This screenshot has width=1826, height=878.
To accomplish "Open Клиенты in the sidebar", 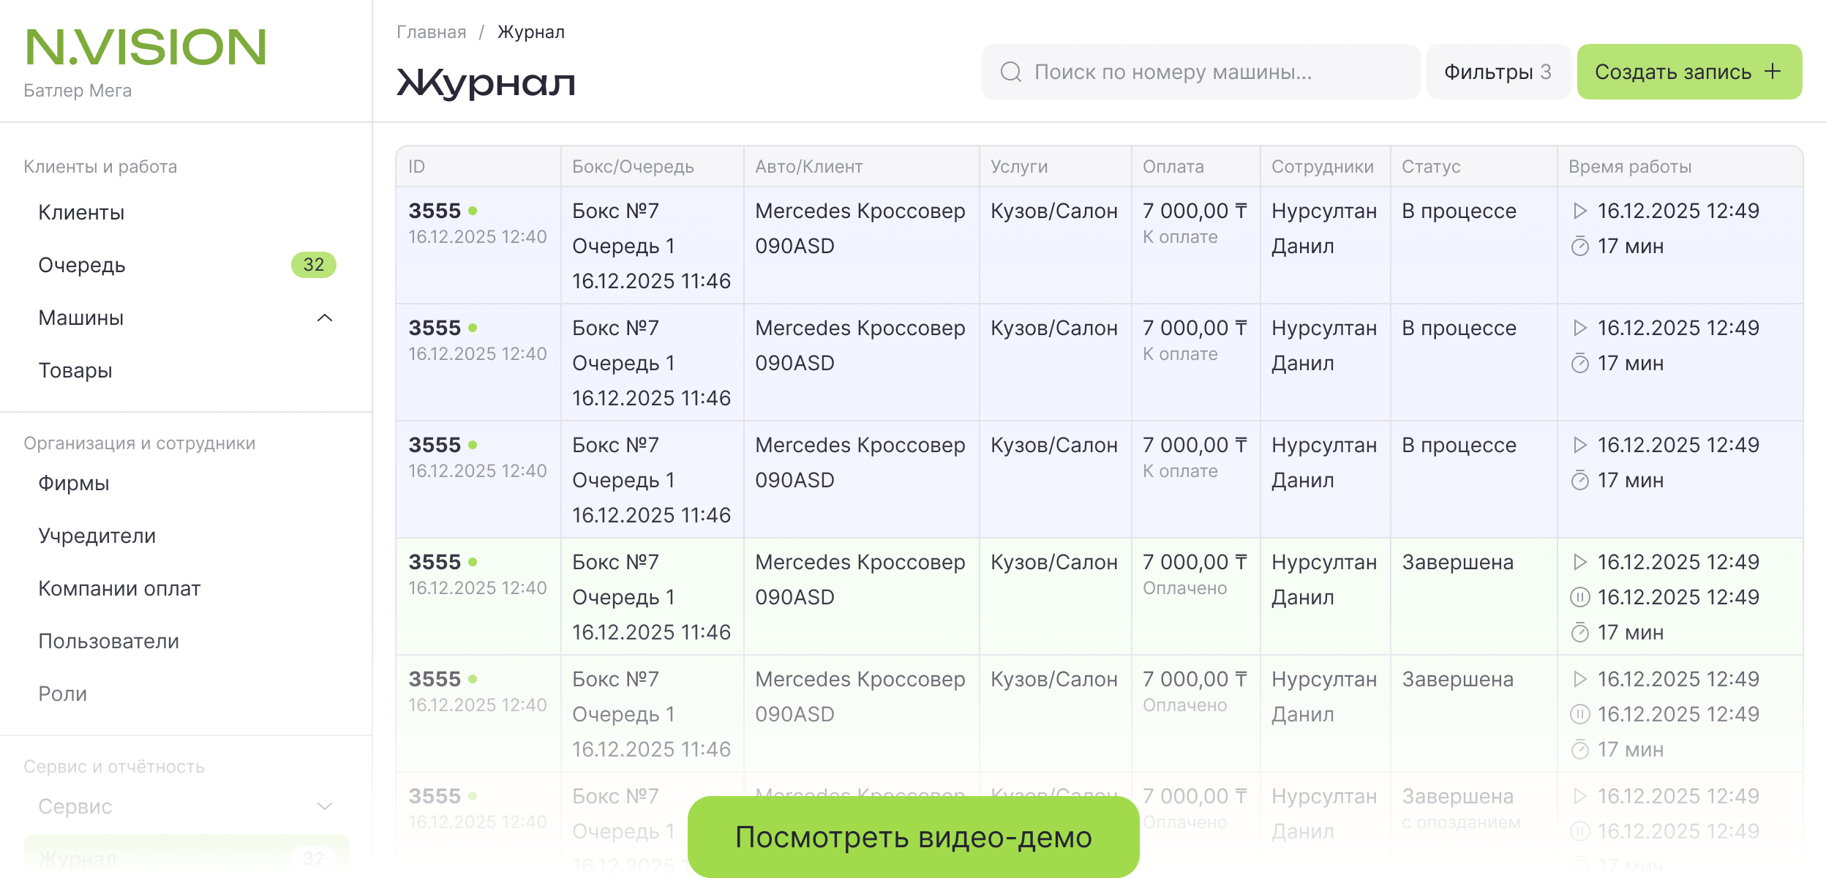I will [81, 213].
